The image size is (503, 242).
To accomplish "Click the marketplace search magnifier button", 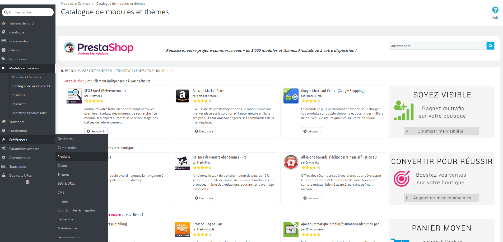I will (490, 46).
